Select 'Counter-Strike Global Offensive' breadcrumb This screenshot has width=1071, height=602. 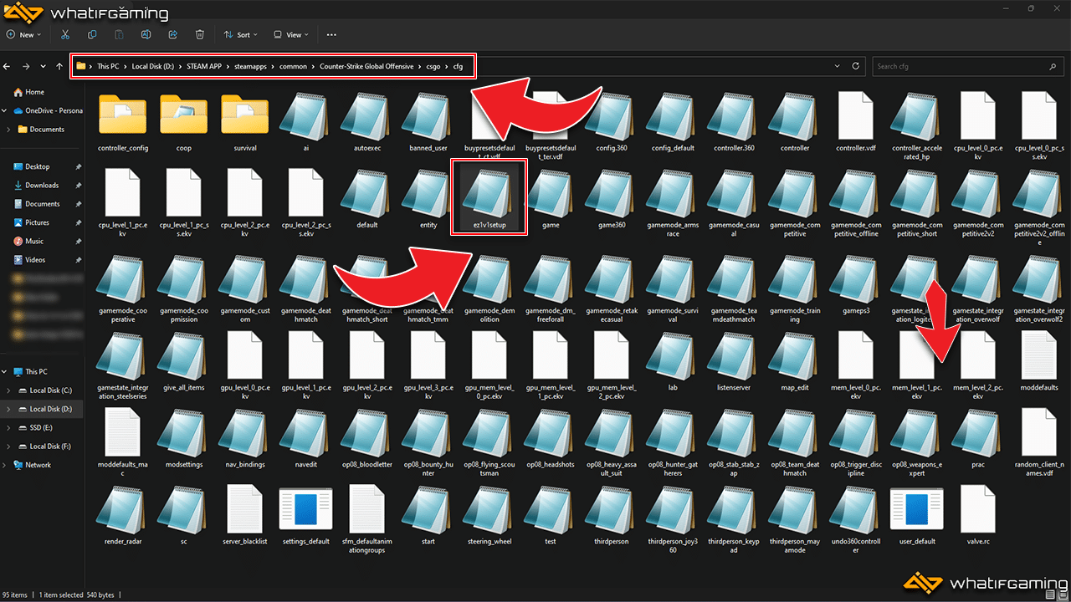pyautogui.click(x=366, y=66)
